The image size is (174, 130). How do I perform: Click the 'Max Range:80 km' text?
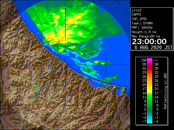click(146, 36)
